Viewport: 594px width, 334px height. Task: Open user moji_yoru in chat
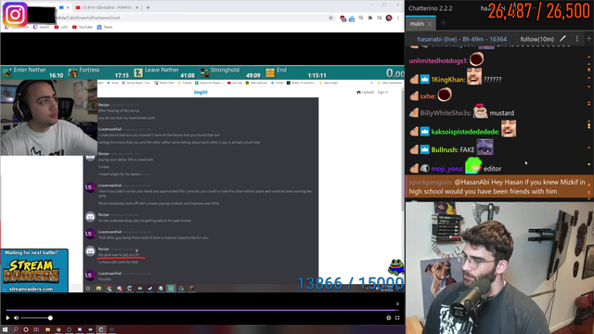pos(447,169)
